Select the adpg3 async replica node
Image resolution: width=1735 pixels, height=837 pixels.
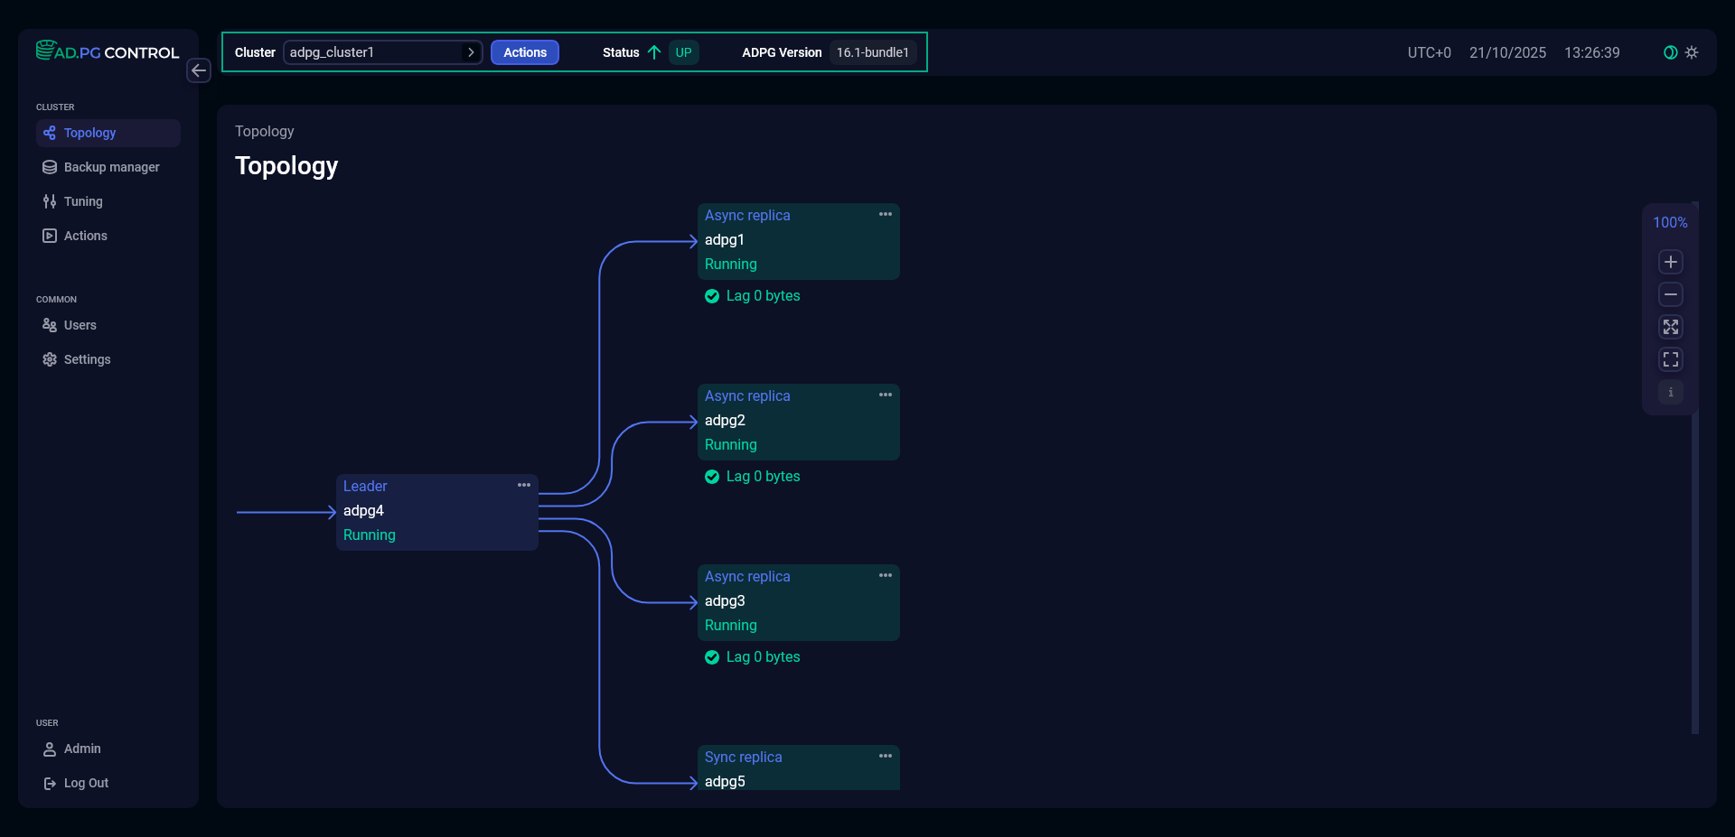click(x=798, y=601)
